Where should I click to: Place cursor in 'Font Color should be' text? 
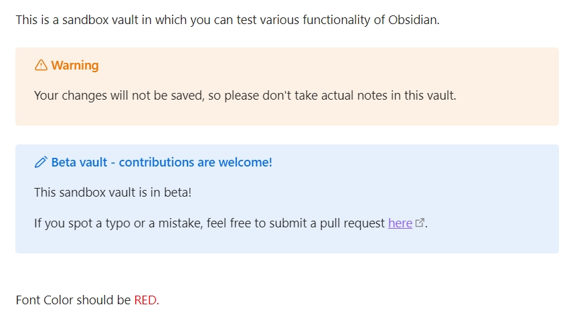point(73,300)
